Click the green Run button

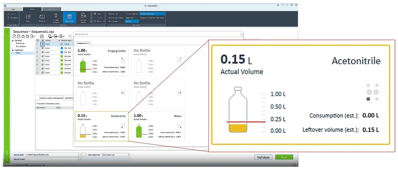coord(284,157)
